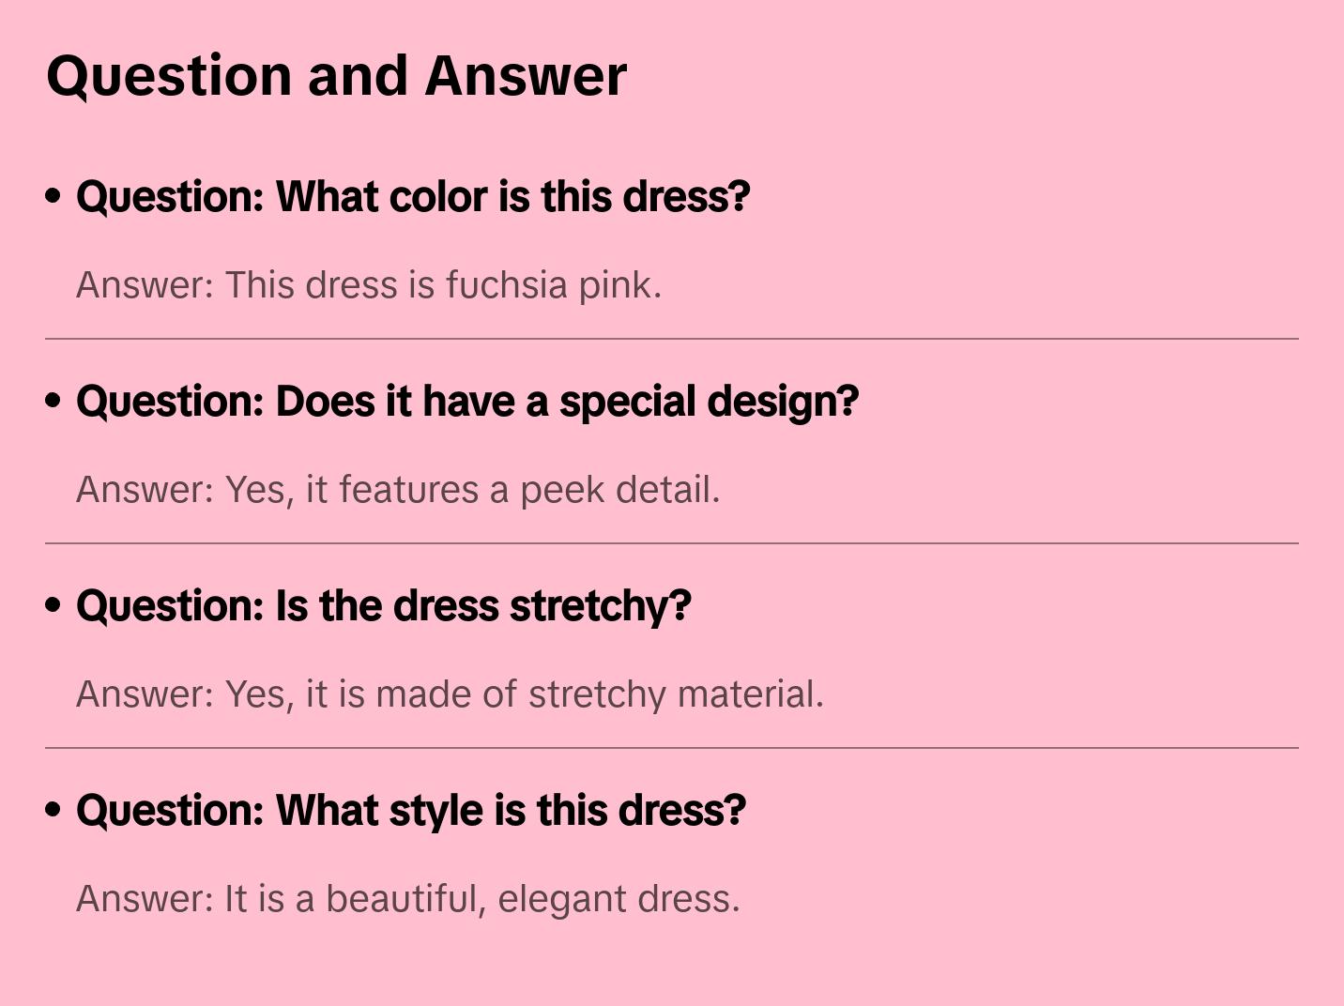Click the answer about fuchsia pink color
The height and width of the screenshot is (1006, 1344).
coord(369,285)
